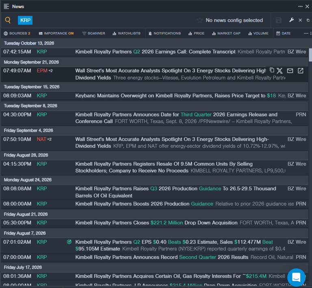Expand the Market Cap filter
The height and width of the screenshot is (288, 312).
tap(226, 33)
